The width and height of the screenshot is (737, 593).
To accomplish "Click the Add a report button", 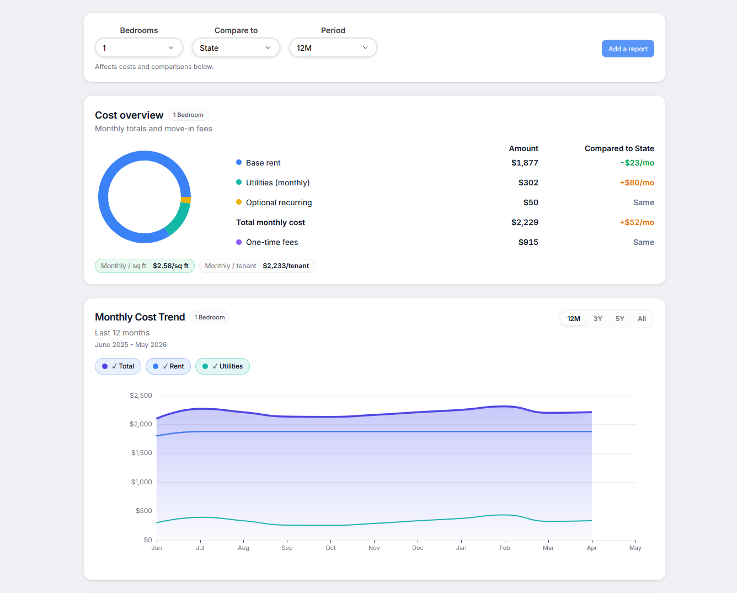I will (628, 49).
